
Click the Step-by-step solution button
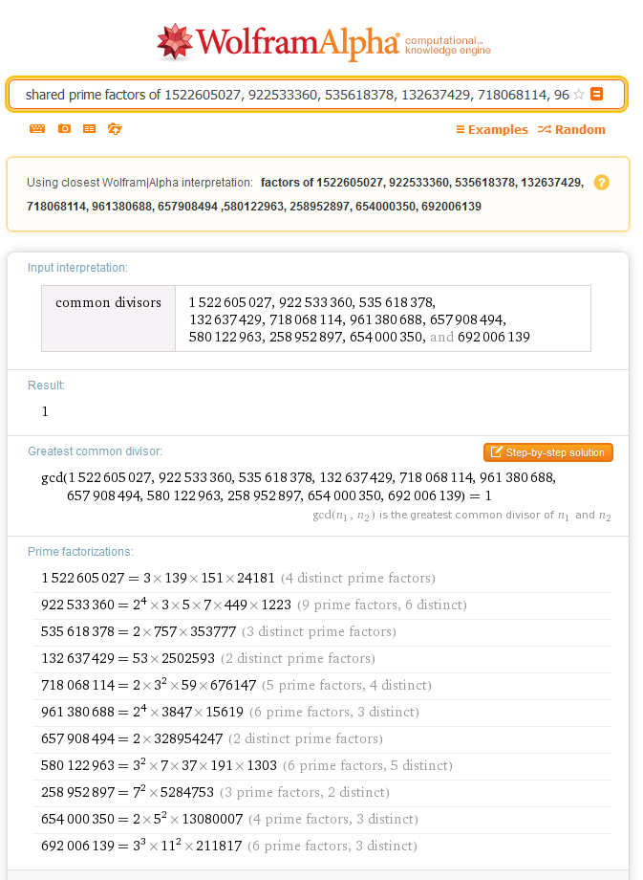(548, 452)
